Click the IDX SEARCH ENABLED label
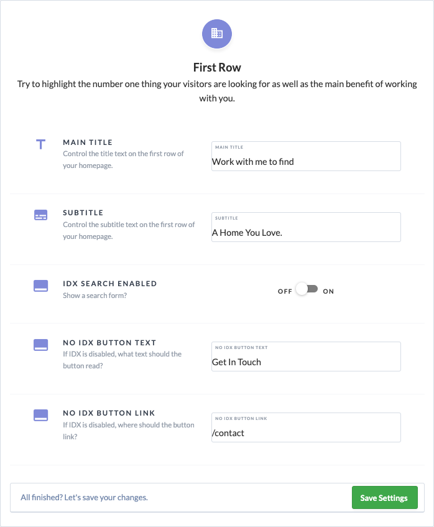 (x=110, y=284)
